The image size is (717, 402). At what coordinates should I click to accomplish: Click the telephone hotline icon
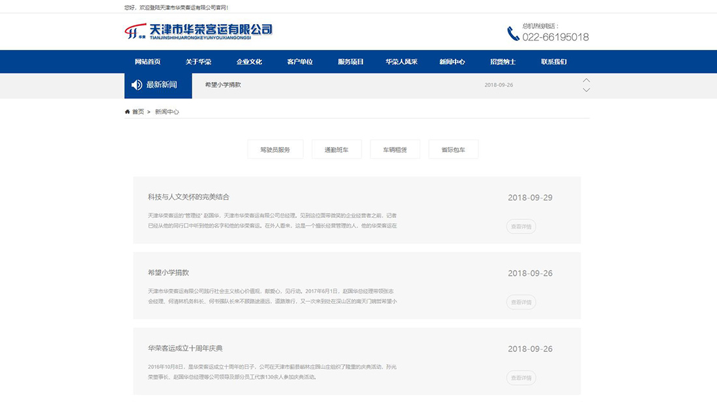(513, 33)
